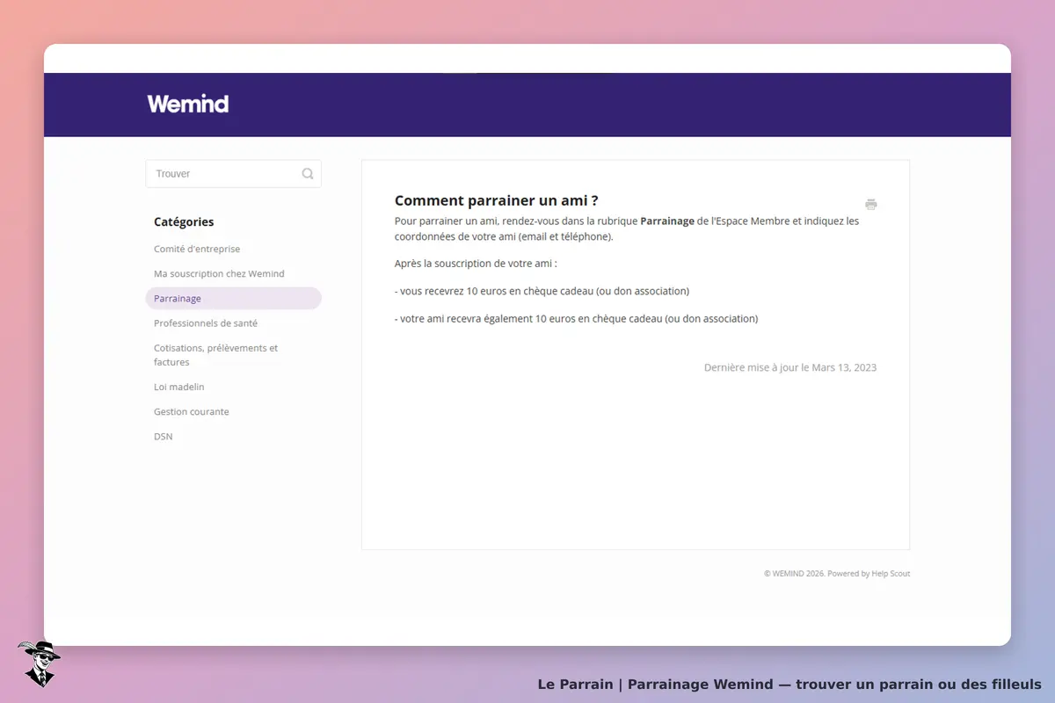Open Ma souscription chez Wemind category

coord(219,273)
